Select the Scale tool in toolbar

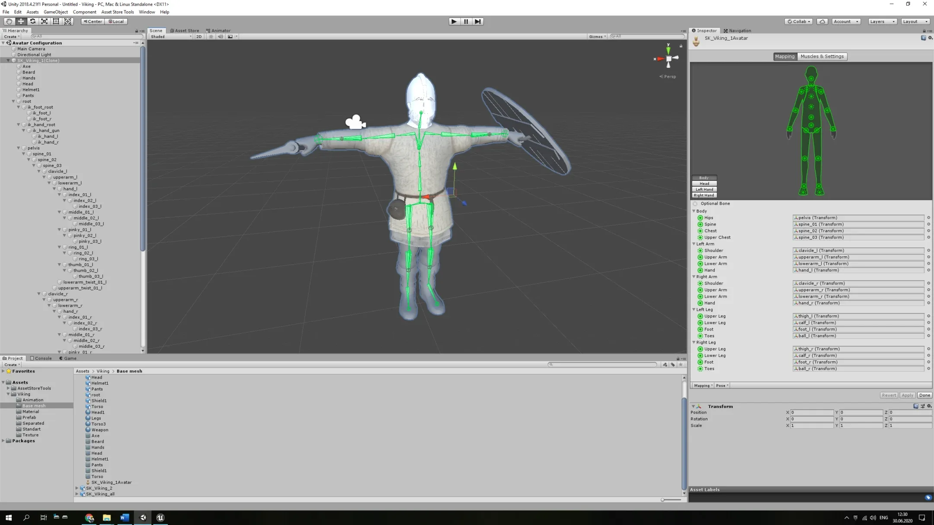[x=44, y=21]
